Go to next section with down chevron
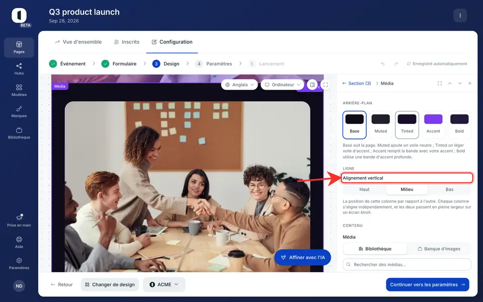 [x=459, y=84]
